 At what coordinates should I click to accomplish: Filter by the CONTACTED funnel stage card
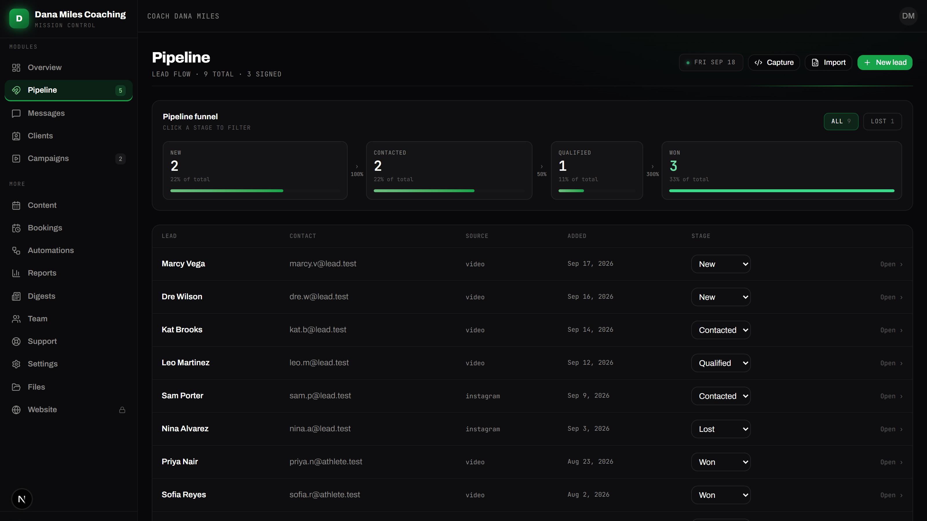[449, 170]
